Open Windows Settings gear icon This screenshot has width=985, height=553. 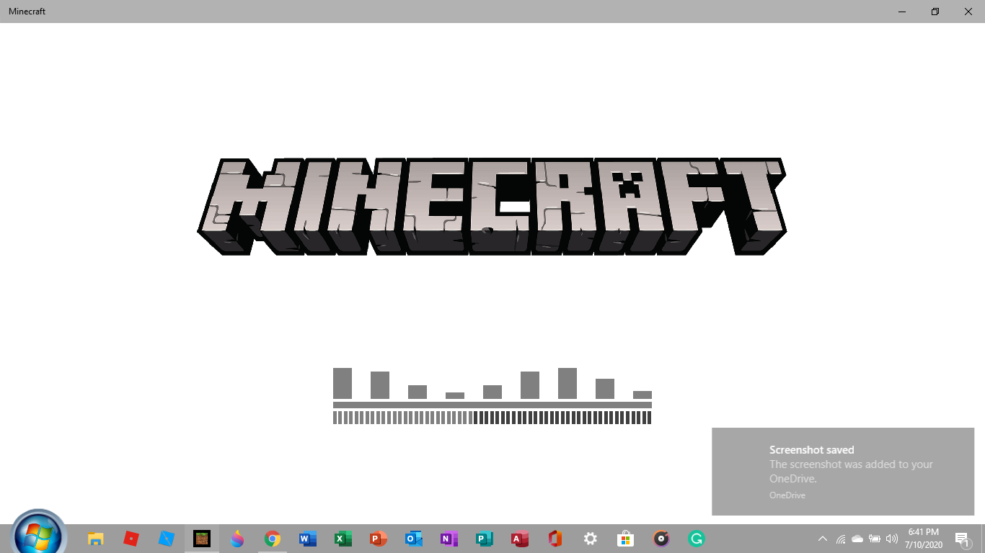590,539
